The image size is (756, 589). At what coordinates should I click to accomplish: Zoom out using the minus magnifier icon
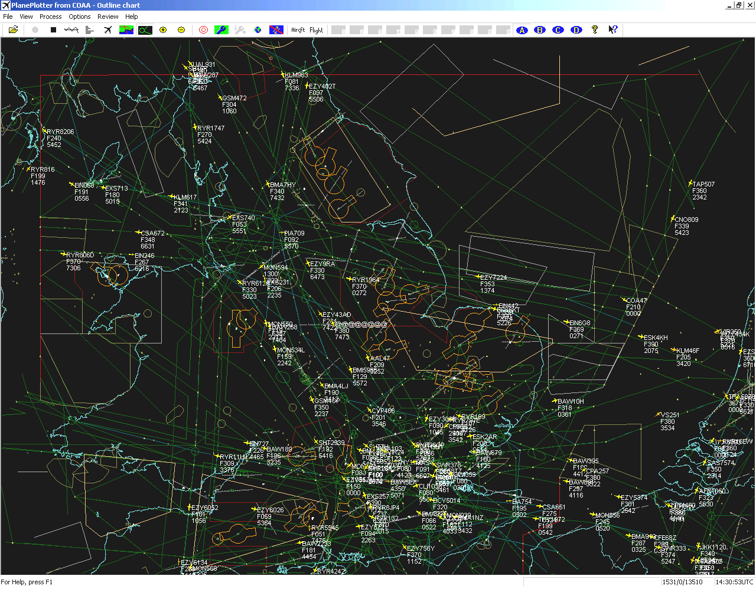tap(181, 30)
